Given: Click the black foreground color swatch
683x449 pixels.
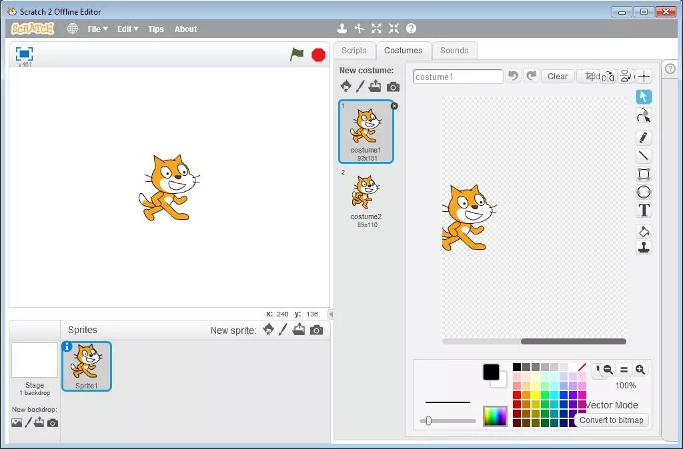Looking at the screenshot, I should pyautogui.click(x=491, y=372).
